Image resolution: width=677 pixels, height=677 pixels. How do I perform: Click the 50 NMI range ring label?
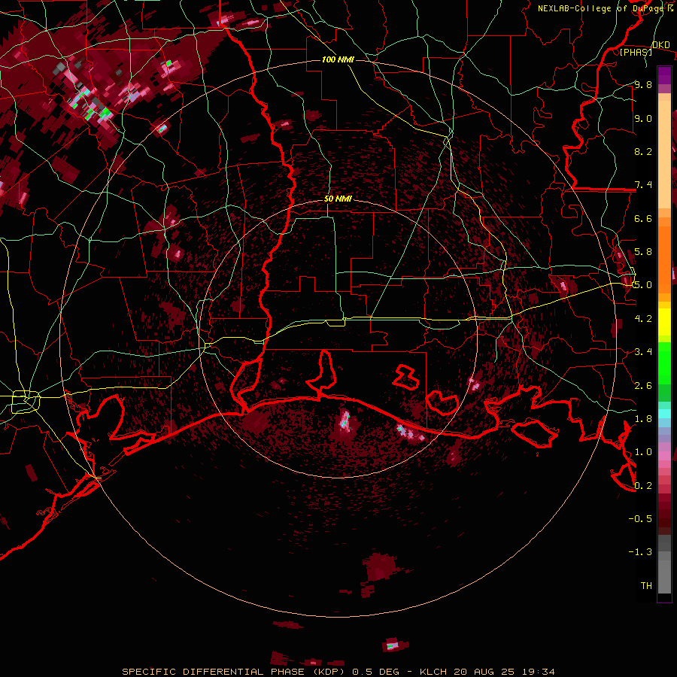coord(338,199)
